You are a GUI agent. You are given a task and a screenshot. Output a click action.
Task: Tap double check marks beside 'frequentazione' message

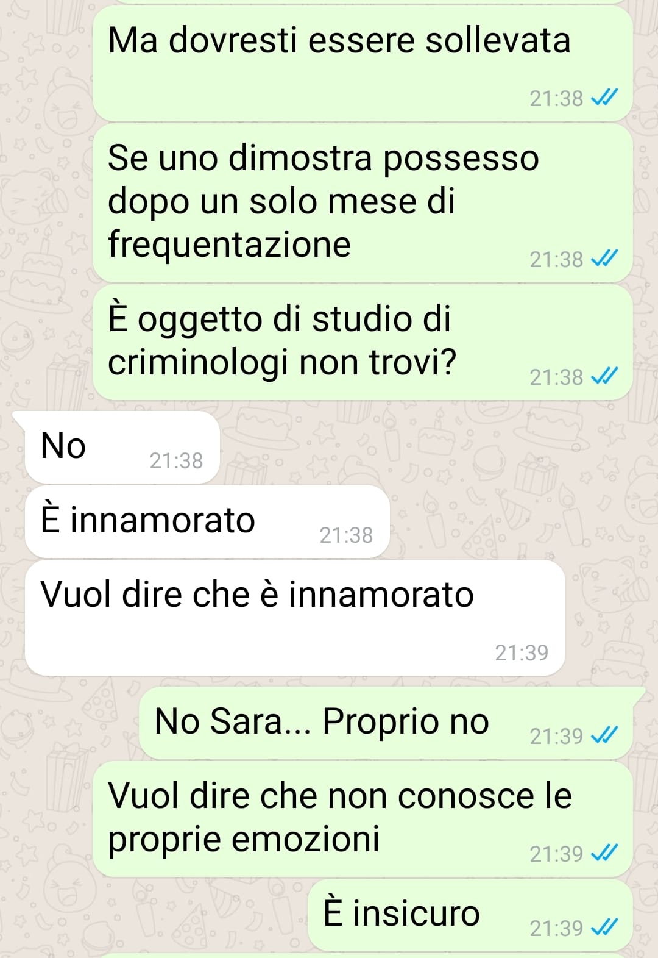pyautogui.click(x=604, y=259)
